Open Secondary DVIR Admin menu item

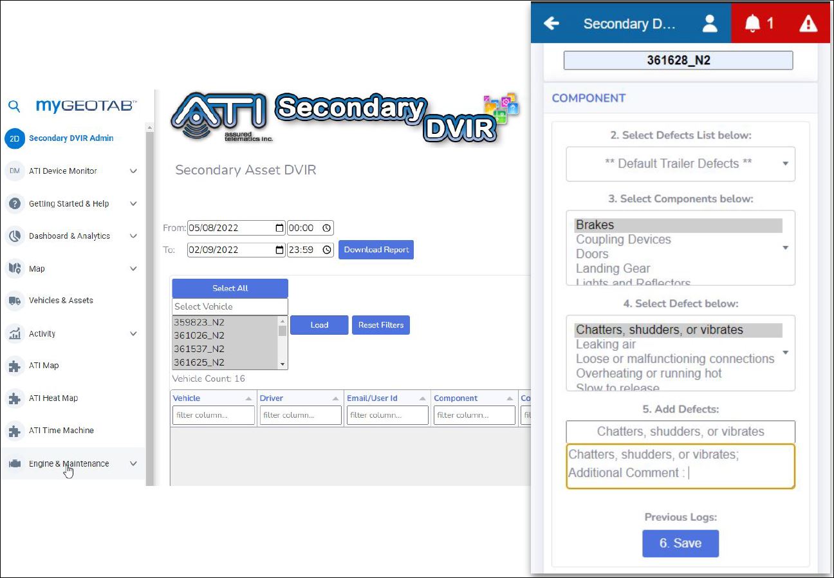click(x=71, y=138)
